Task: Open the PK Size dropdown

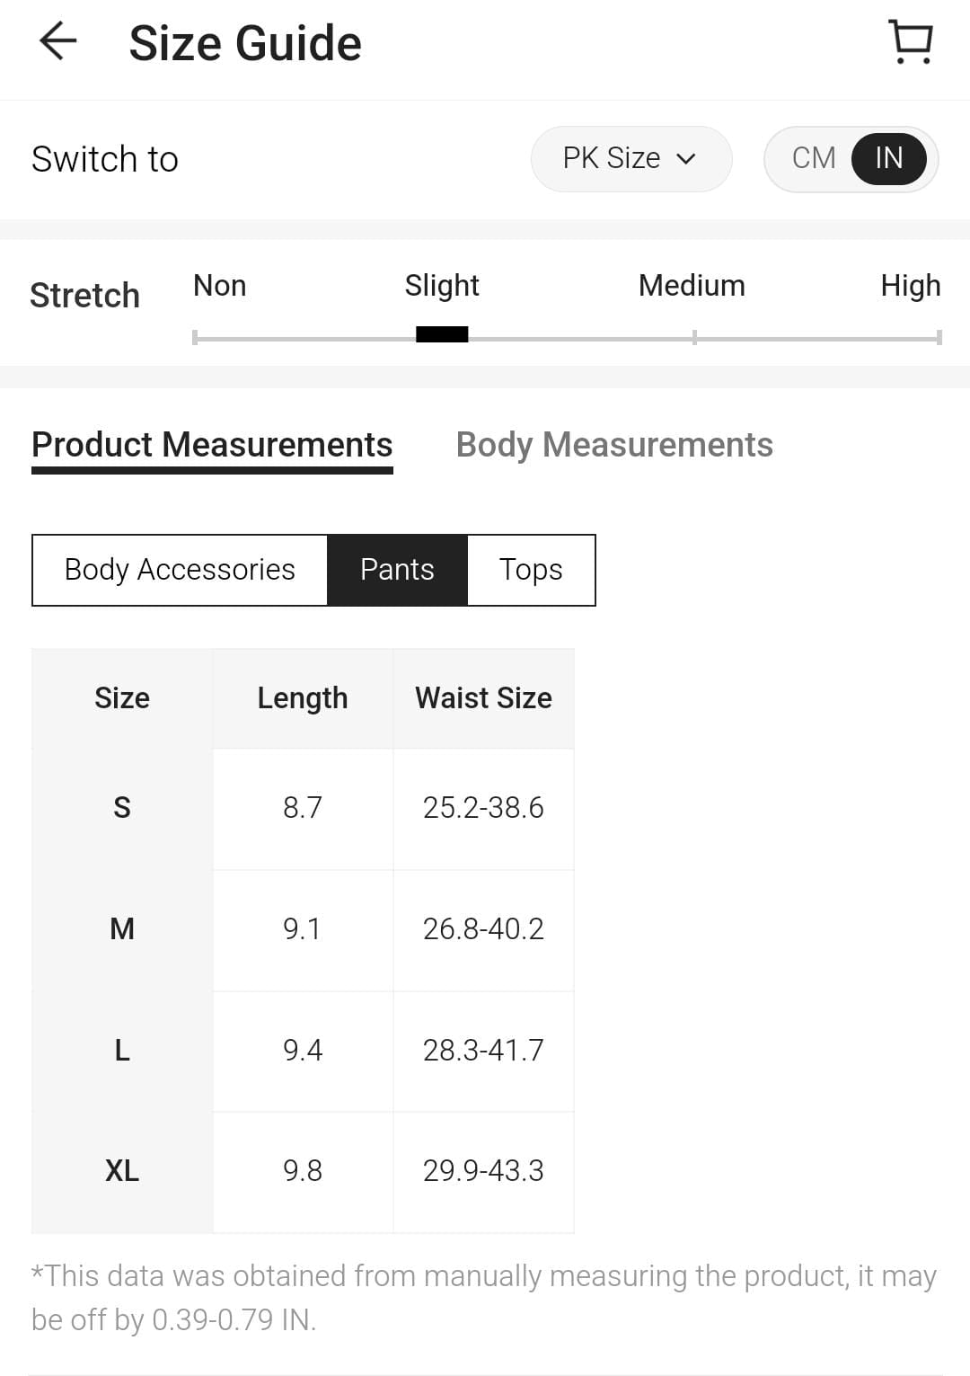Action: coord(630,158)
